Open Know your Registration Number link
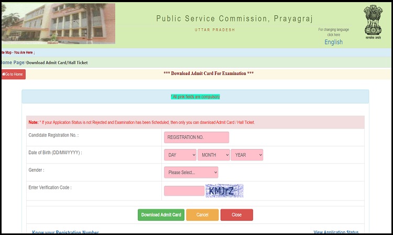This screenshot has width=393, height=235. tap(65, 232)
